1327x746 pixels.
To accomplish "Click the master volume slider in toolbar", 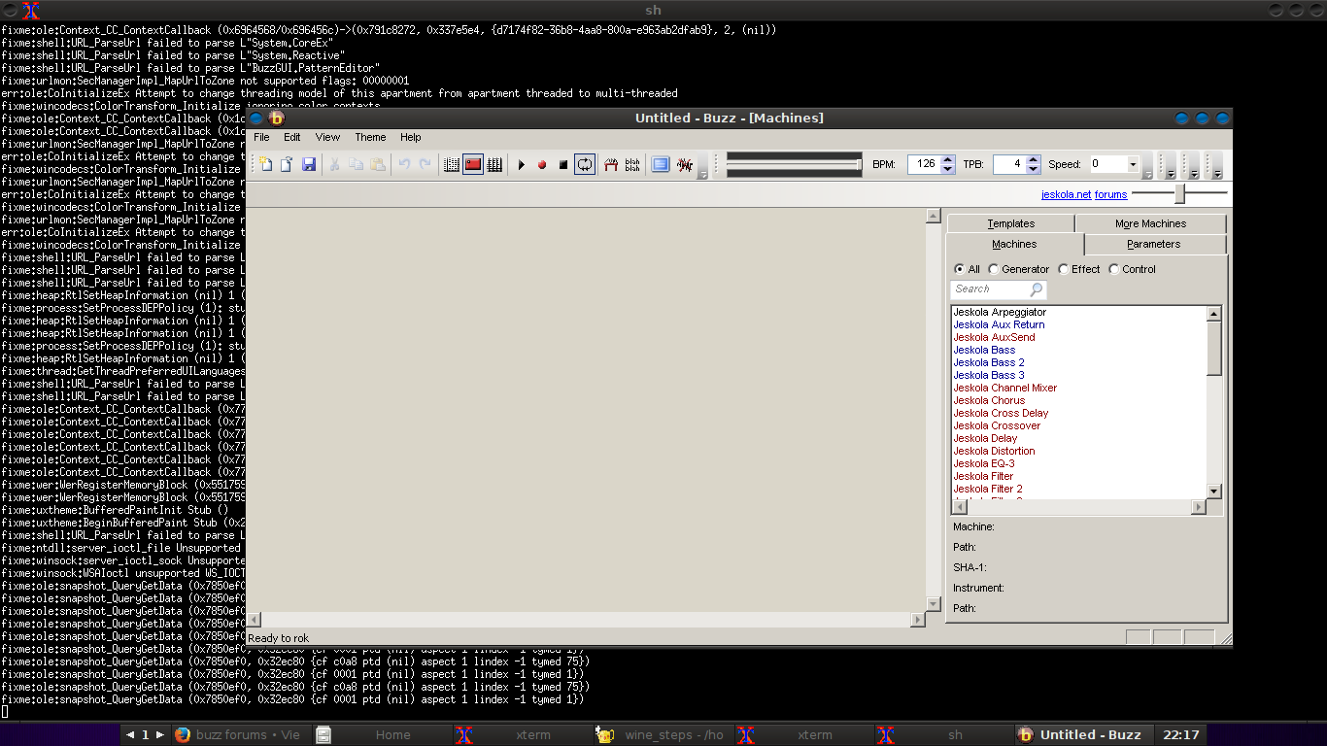I will point(794,164).
